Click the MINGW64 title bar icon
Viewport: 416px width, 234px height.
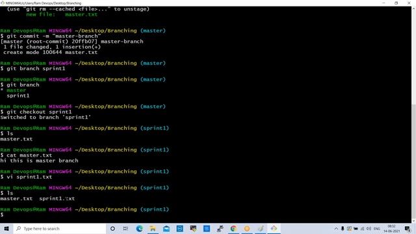click(3, 3)
